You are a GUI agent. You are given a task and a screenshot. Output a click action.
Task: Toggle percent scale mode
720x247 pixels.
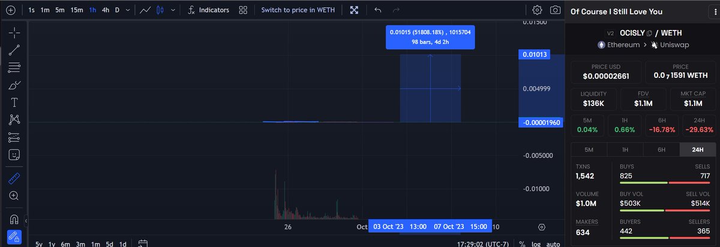[522, 244]
